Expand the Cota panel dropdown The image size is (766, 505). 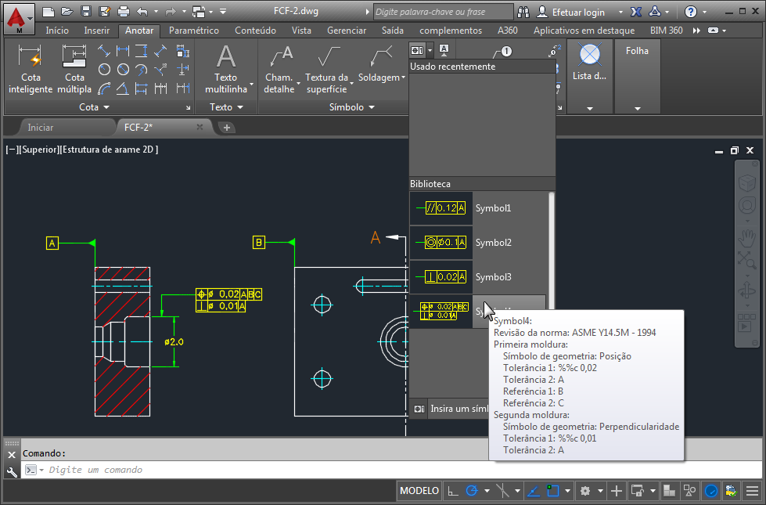106,107
